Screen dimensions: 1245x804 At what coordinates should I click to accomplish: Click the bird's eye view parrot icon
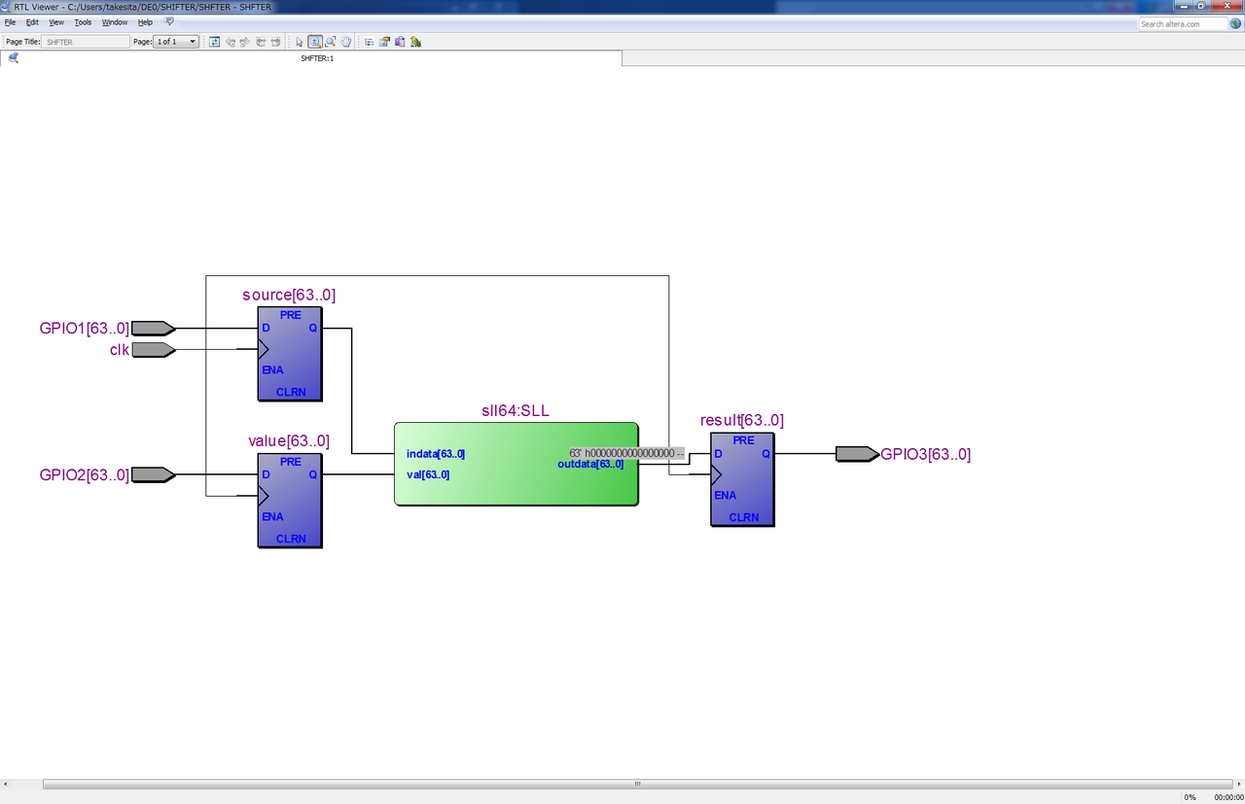(x=415, y=42)
